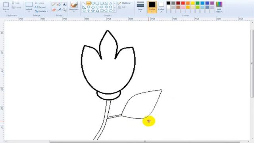
Task: Click the horizontal scrollbar right arrow
Action: (x=248, y=141)
